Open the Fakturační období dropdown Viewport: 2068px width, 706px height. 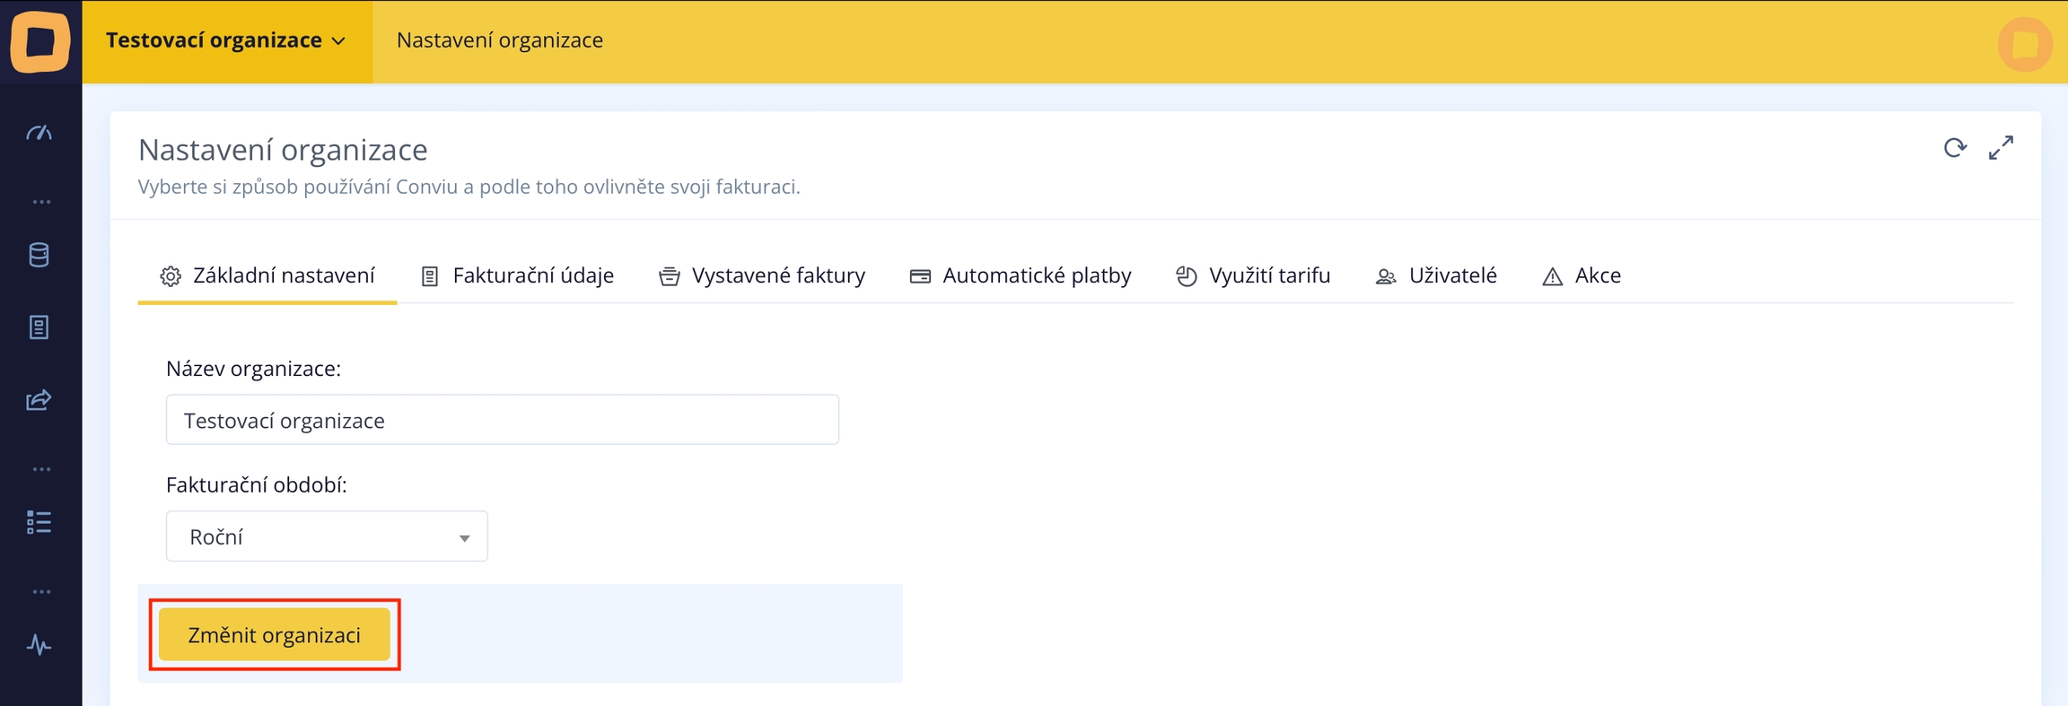click(x=327, y=536)
